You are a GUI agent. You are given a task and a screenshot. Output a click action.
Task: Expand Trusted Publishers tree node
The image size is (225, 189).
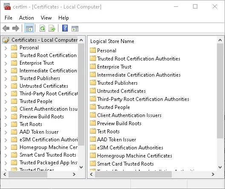6,79
